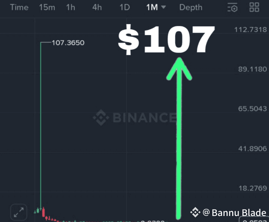Switch to the Time chart view
Image resolution: width=269 pixels, height=222 pixels.
click(19, 7)
